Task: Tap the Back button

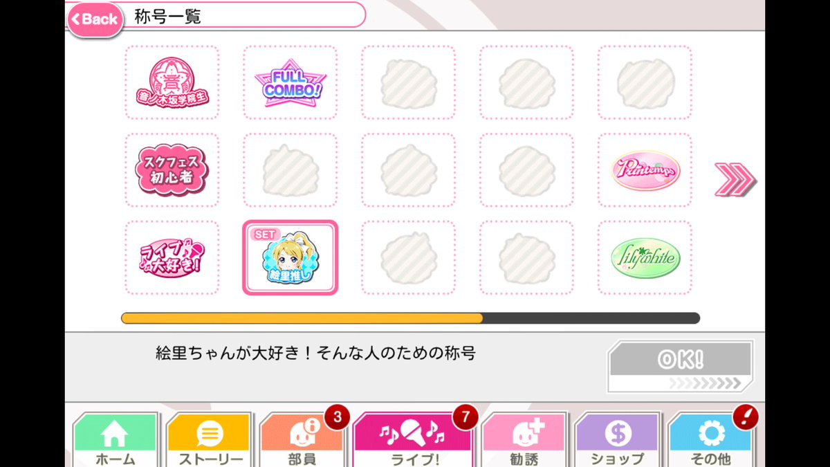Action: [x=95, y=19]
